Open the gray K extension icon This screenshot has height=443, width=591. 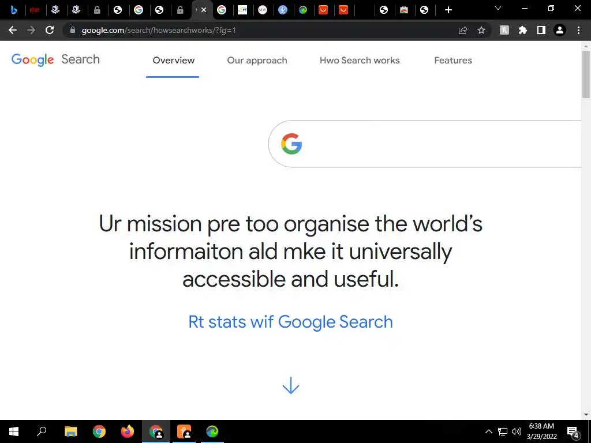pyautogui.click(x=504, y=30)
